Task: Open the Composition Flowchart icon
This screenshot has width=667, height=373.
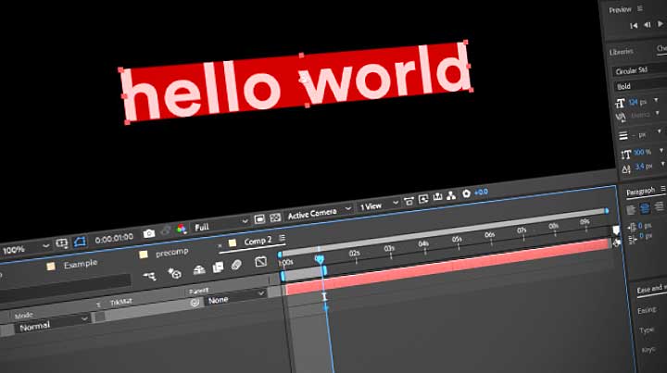Action: click(x=451, y=195)
